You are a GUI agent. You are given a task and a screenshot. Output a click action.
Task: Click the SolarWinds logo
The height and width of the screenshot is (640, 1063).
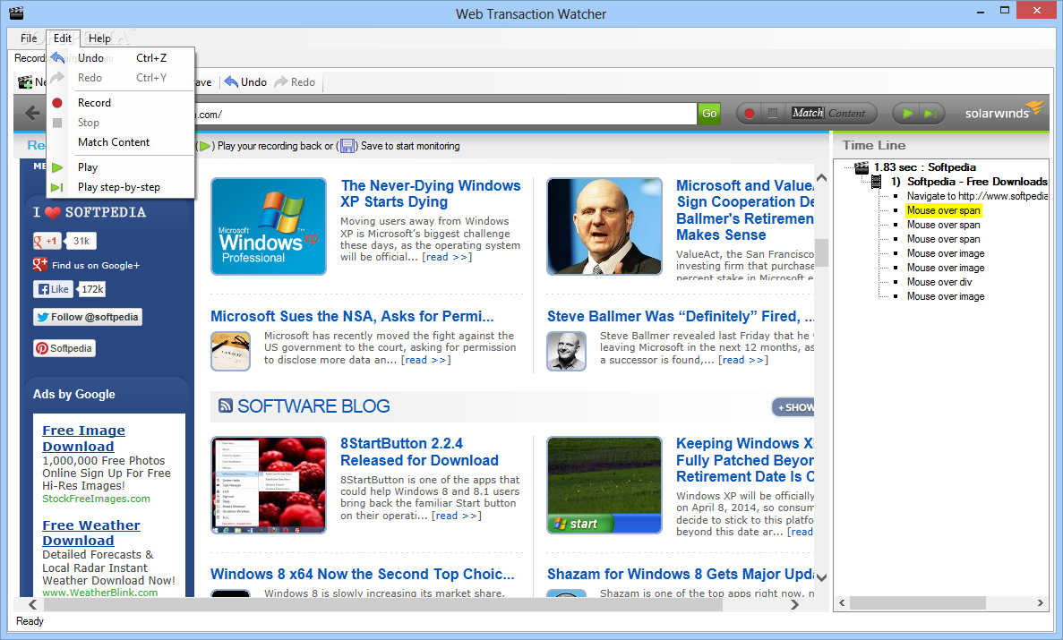pos(1003,110)
